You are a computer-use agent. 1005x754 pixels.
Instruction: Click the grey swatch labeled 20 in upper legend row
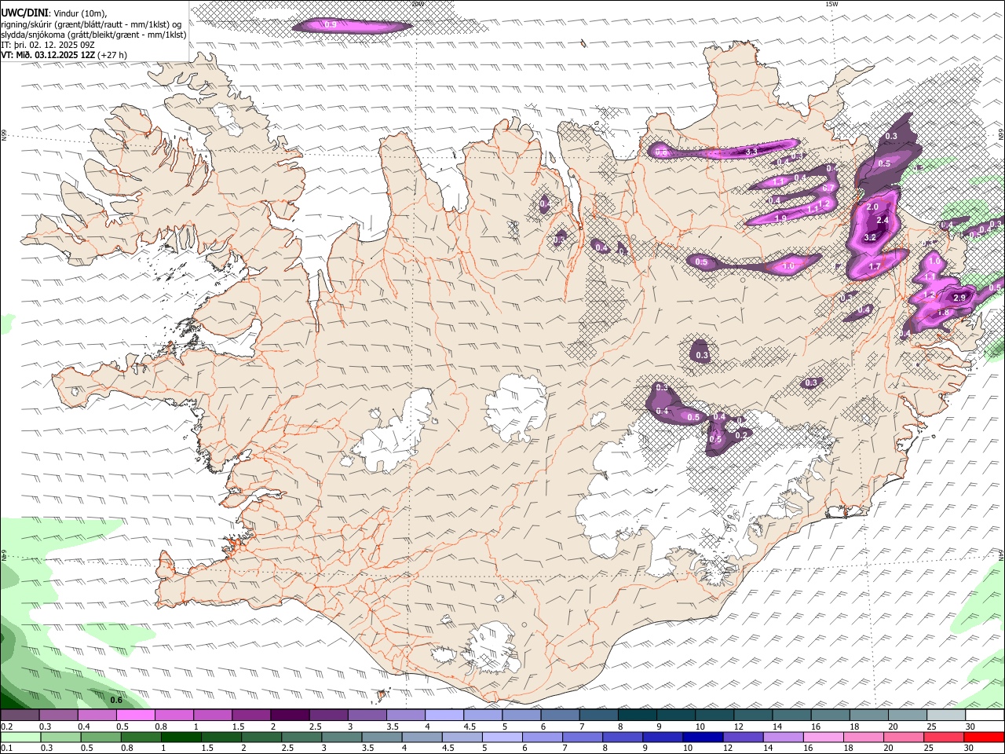[x=908, y=716]
